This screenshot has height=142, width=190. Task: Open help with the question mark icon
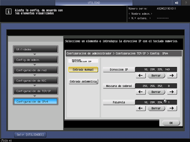[186, 3]
